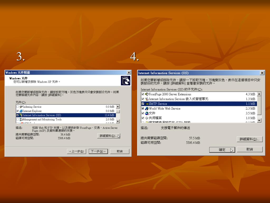Select 'World Wide Web Service' row text
This screenshot has height=203, width=270.
click(165, 109)
